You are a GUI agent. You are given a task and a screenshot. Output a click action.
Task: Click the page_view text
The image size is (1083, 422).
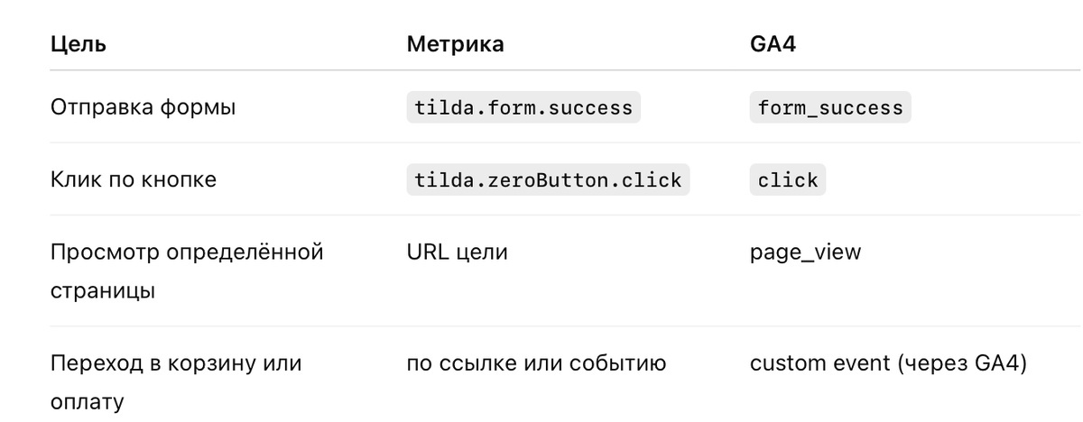tap(805, 253)
